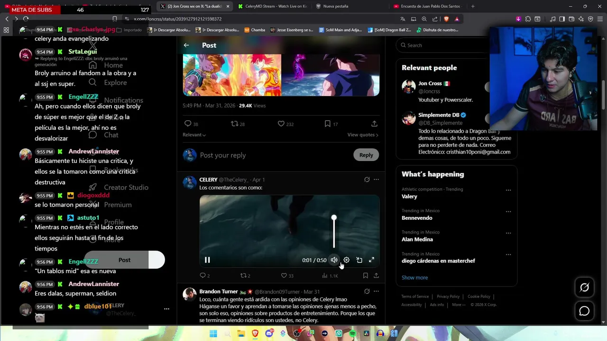Open video playback settings gear
The height and width of the screenshot is (341, 607).
[x=346, y=260]
